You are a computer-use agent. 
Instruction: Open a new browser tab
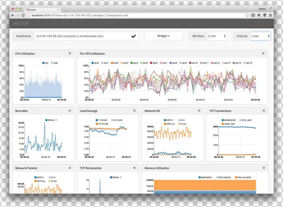pos(64,10)
